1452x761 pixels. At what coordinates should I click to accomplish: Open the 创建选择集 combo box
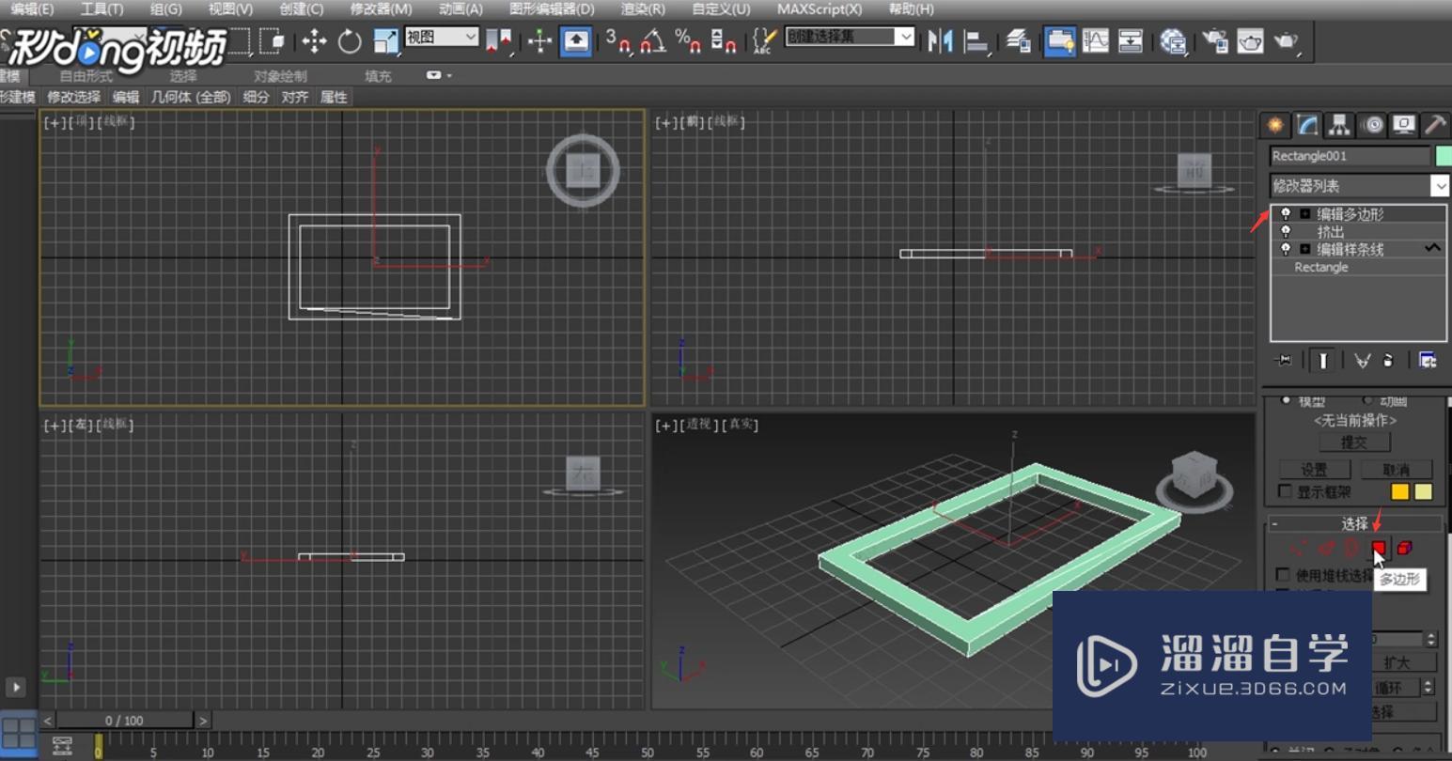[906, 36]
